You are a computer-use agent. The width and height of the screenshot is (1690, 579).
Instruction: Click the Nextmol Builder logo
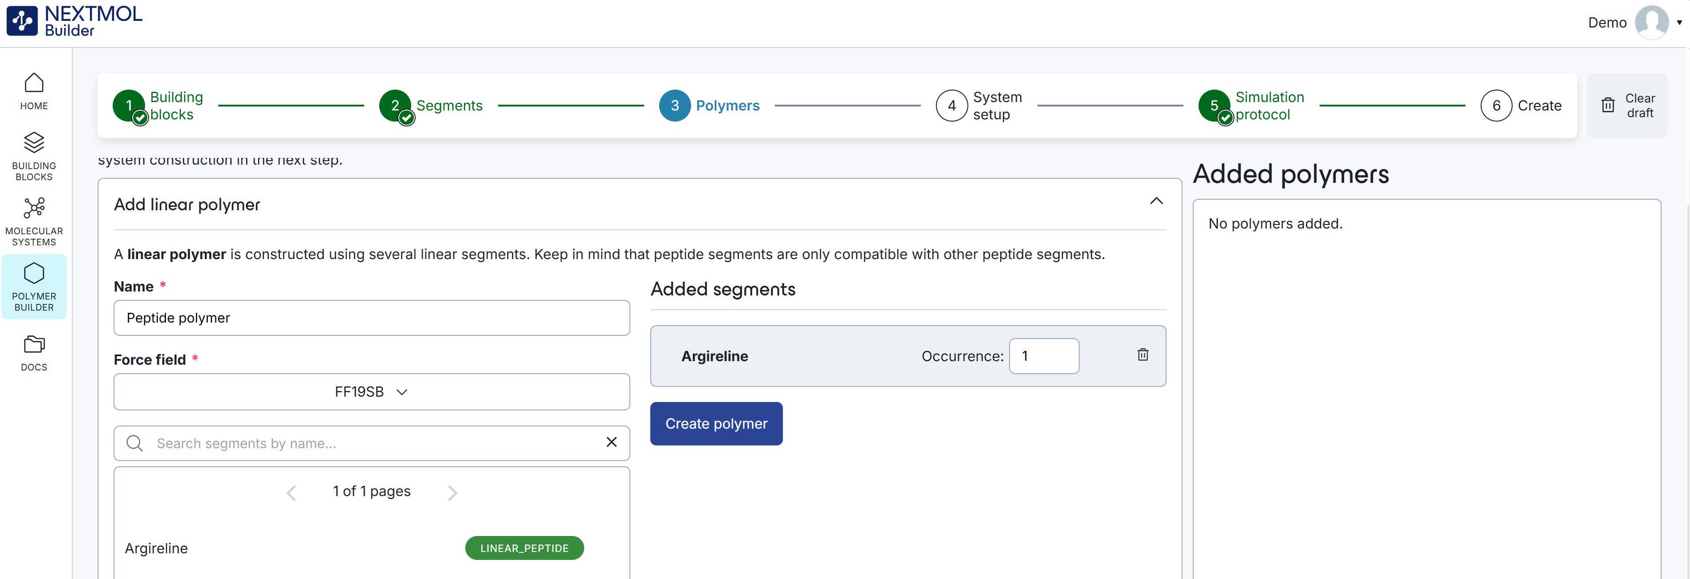[x=74, y=22]
